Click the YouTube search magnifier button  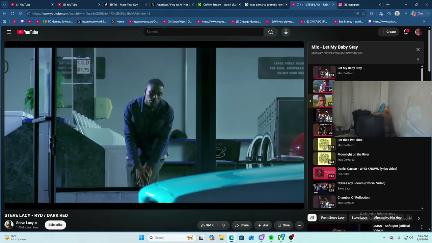(x=271, y=32)
